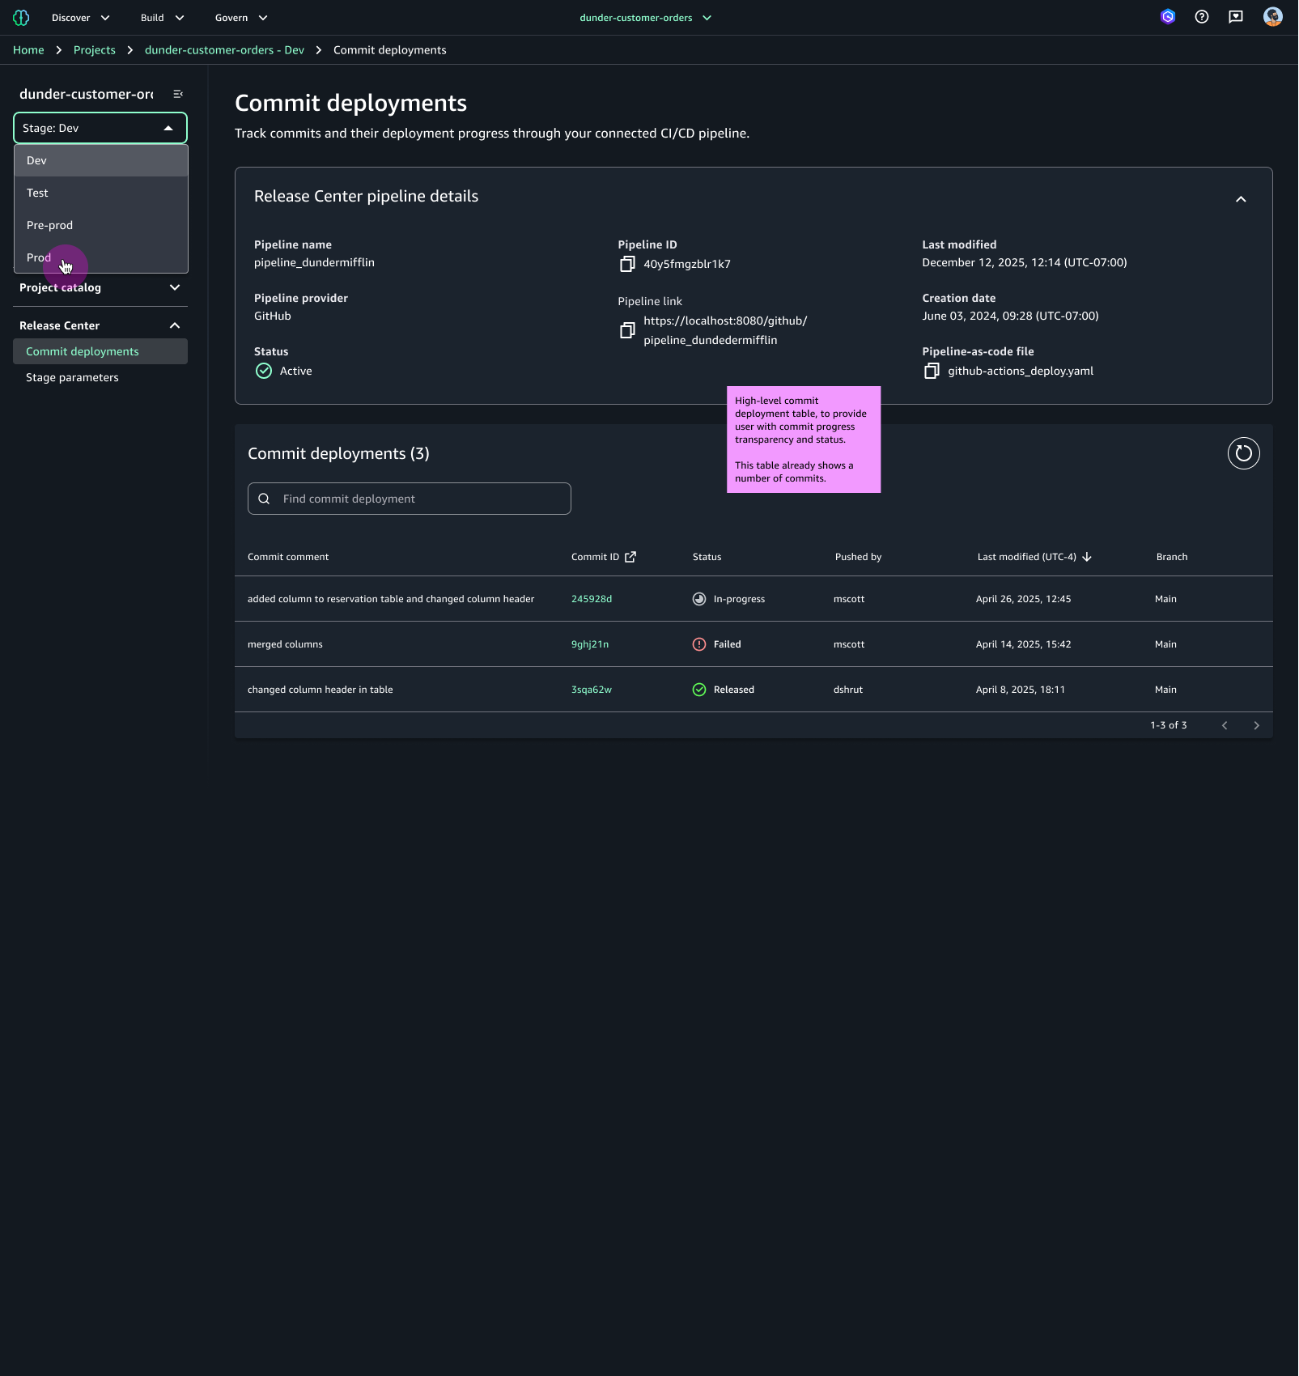The width and height of the screenshot is (1299, 1376).
Task: Expand the Project catalog section
Action: pos(175,287)
